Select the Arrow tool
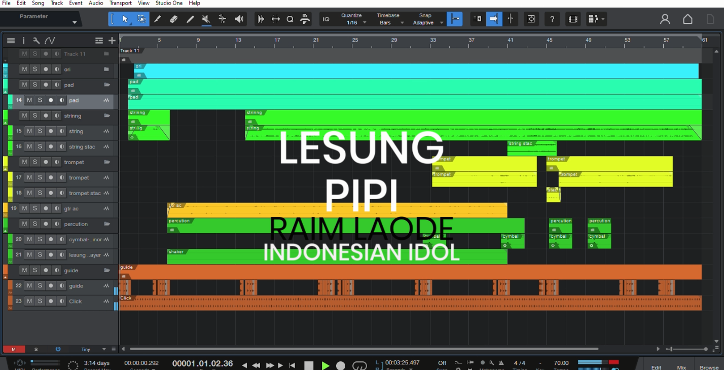Viewport: 724px width, 370px height. (x=125, y=19)
